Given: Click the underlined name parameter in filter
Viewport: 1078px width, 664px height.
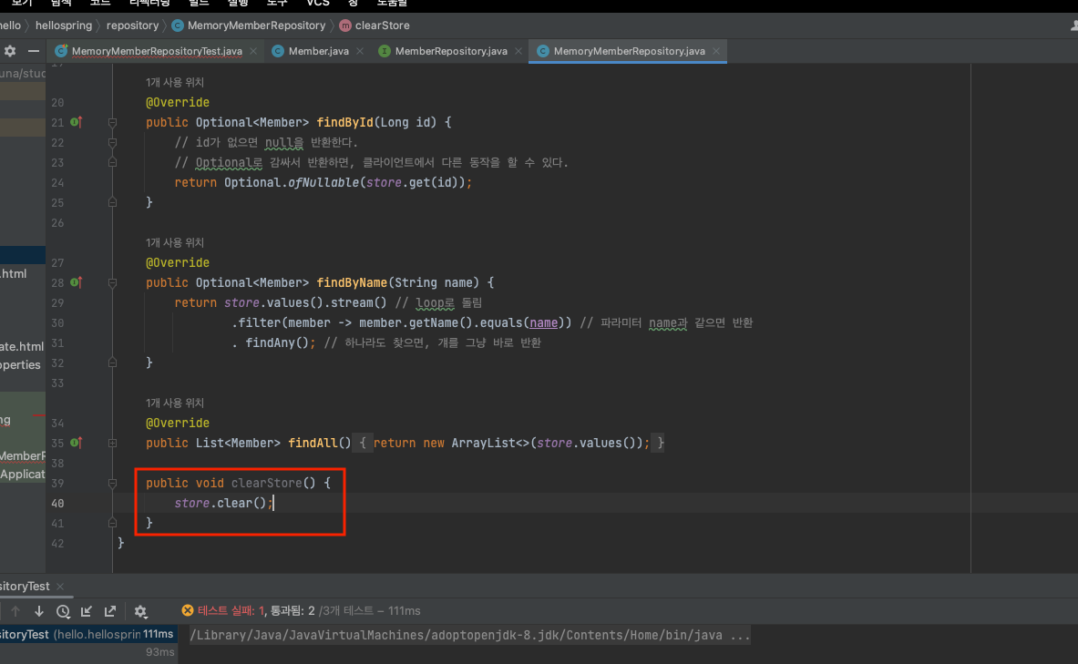Looking at the screenshot, I should click(x=544, y=322).
